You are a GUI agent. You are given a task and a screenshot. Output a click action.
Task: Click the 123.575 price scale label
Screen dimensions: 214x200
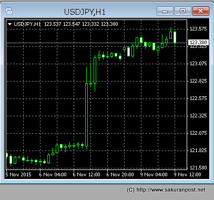pyautogui.click(x=198, y=29)
